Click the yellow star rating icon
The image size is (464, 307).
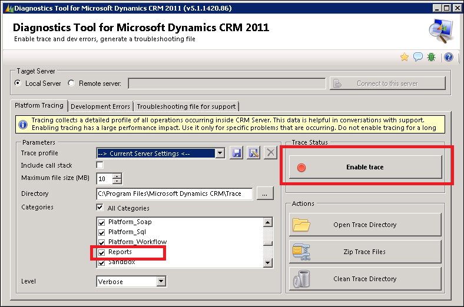tap(405, 57)
